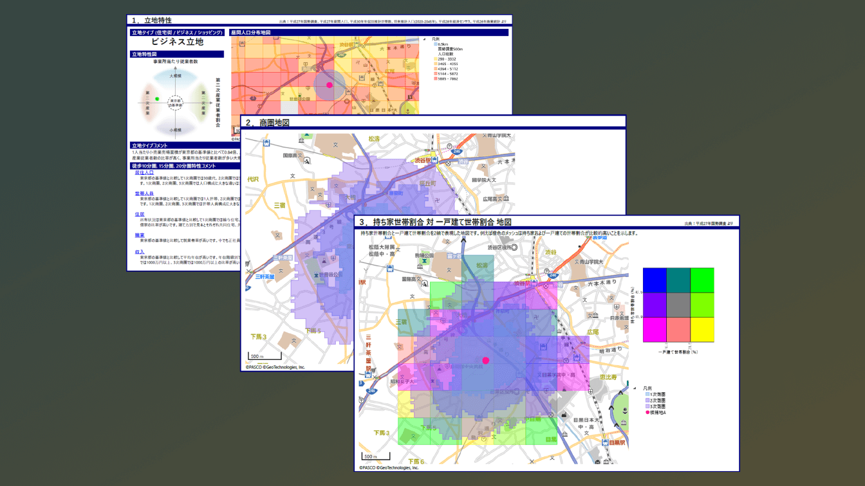Pick the purple swatch in the matrix legend
Viewport: 865px width, 486px height.
pos(655,305)
